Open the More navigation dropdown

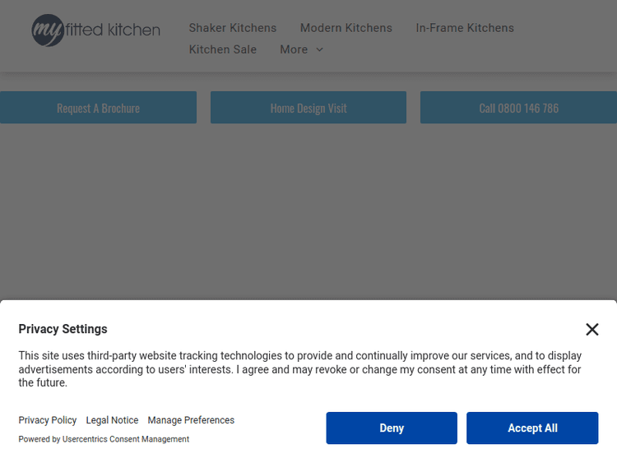(x=294, y=49)
